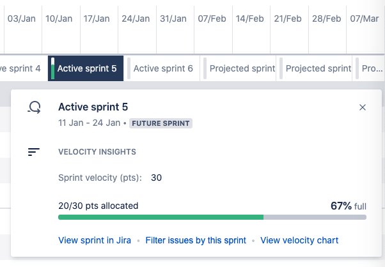385x267 pixels.
Task: Click Filter issues by this sprint
Action: 196,240
